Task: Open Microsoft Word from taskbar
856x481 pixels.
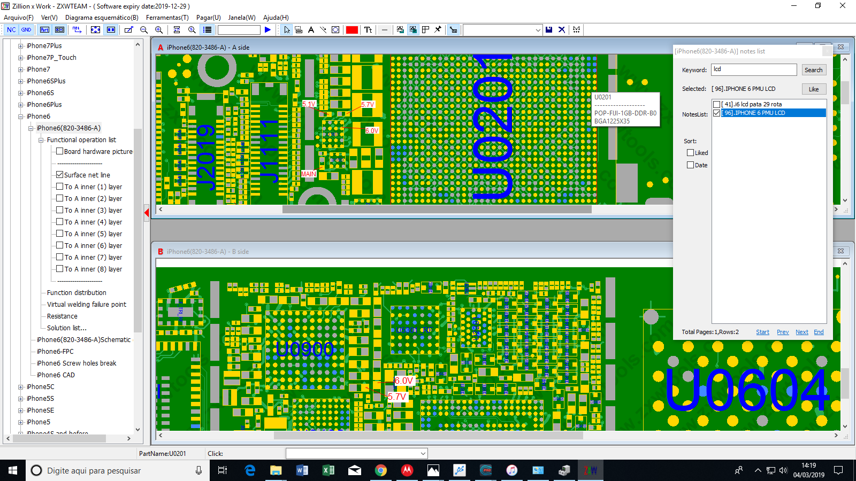Action: (x=302, y=470)
